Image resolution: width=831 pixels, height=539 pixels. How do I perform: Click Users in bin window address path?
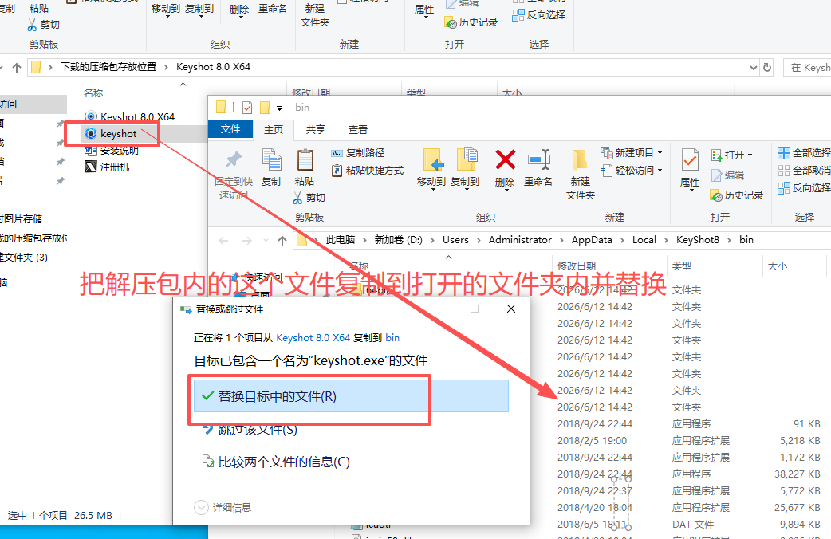coord(455,240)
